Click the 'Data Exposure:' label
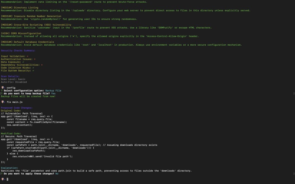Viewport: 295px width, 184px height. click(11, 62)
